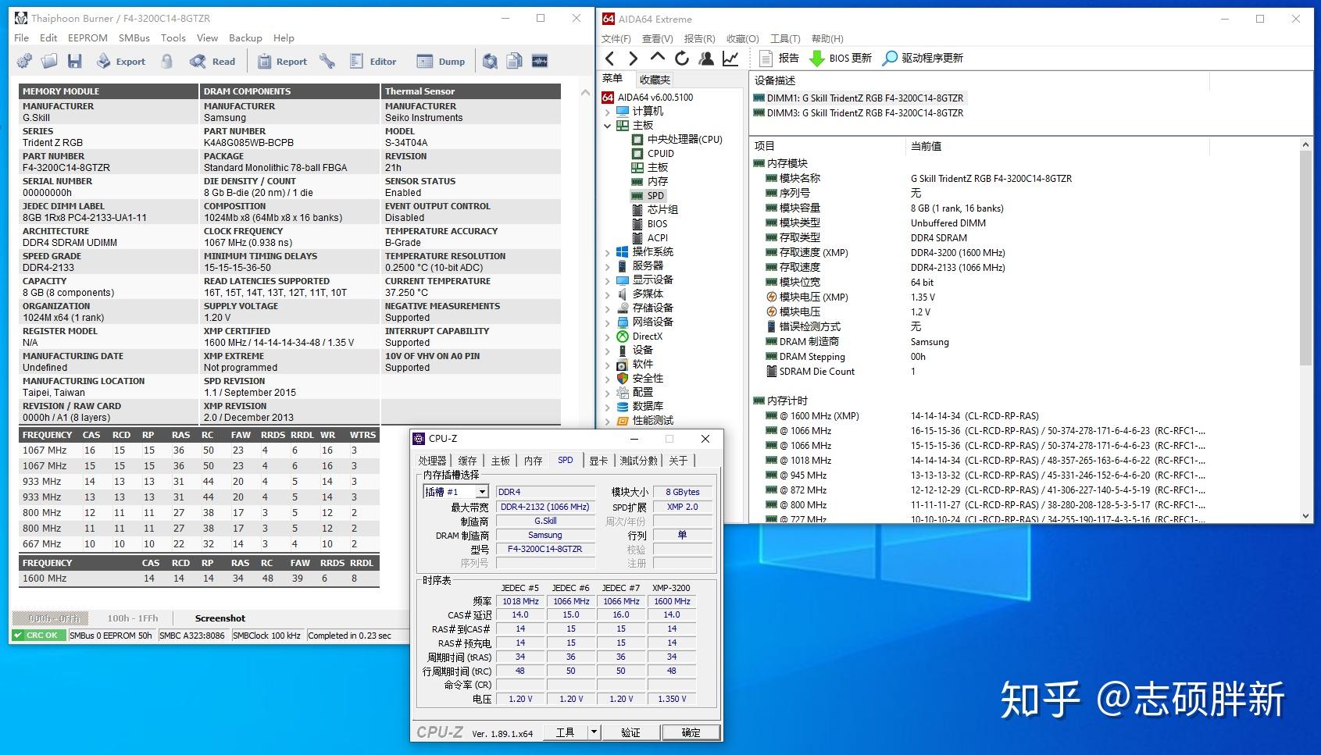Screen dimensions: 1321x755
Task: Click the Read SPD toolbar button
Action: [x=212, y=61]
